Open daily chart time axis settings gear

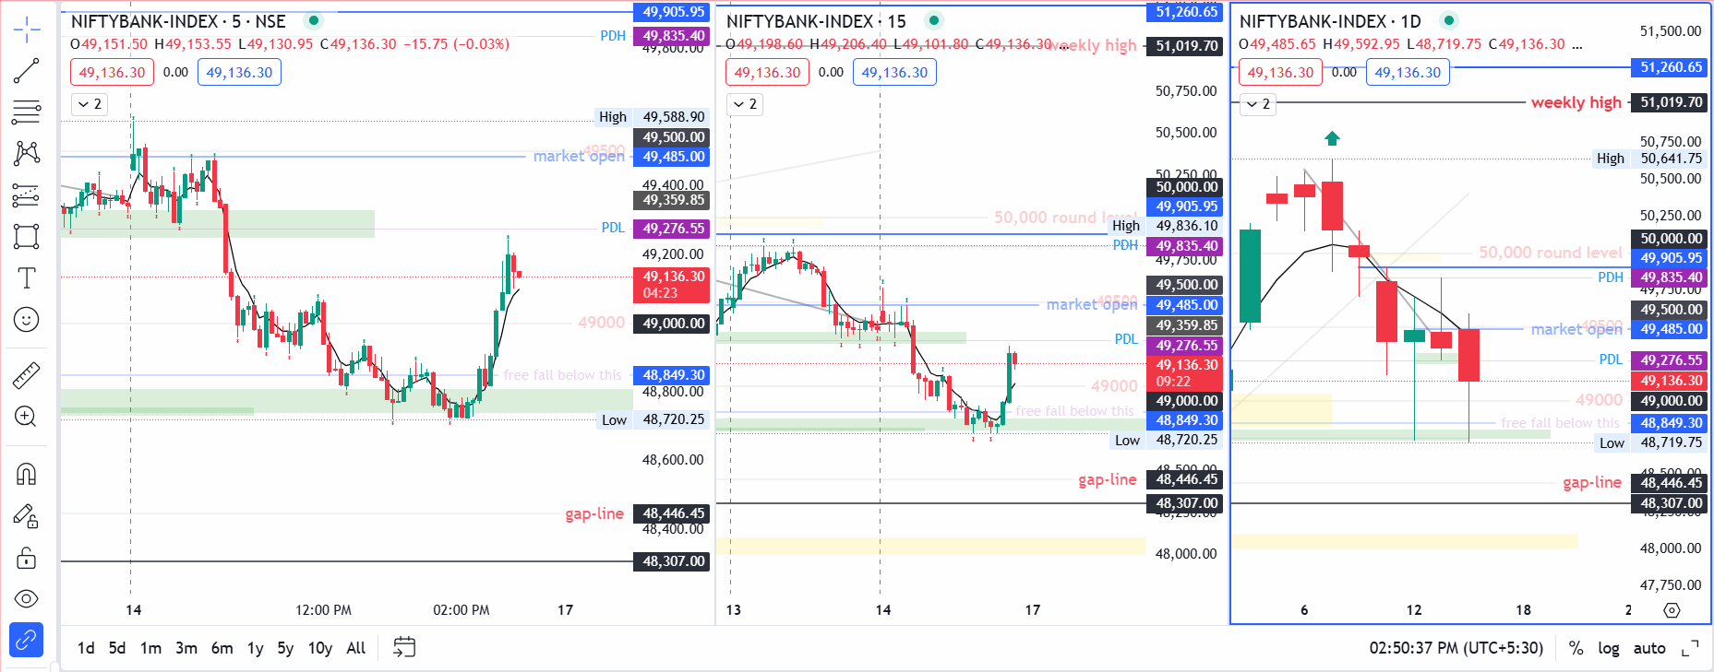pos(1672,610)
